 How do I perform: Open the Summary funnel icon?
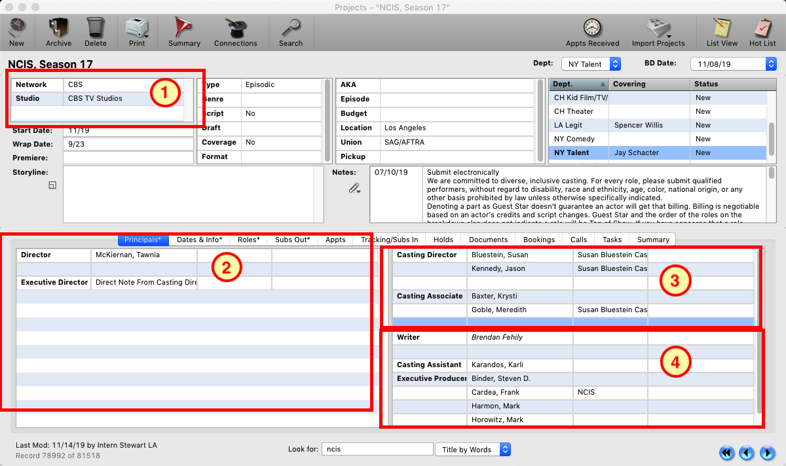(x=184, y=27)
